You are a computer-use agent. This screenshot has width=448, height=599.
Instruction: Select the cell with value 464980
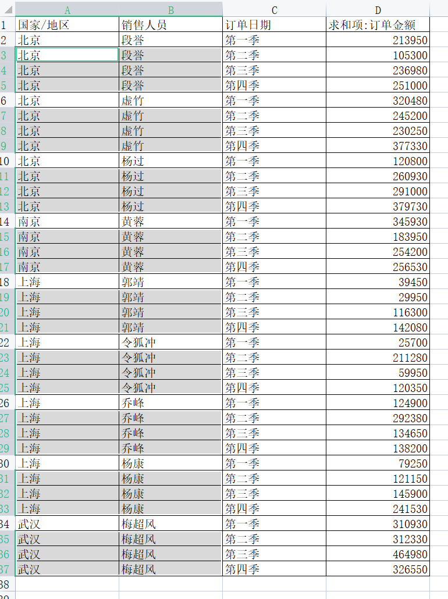click(378, 554)
